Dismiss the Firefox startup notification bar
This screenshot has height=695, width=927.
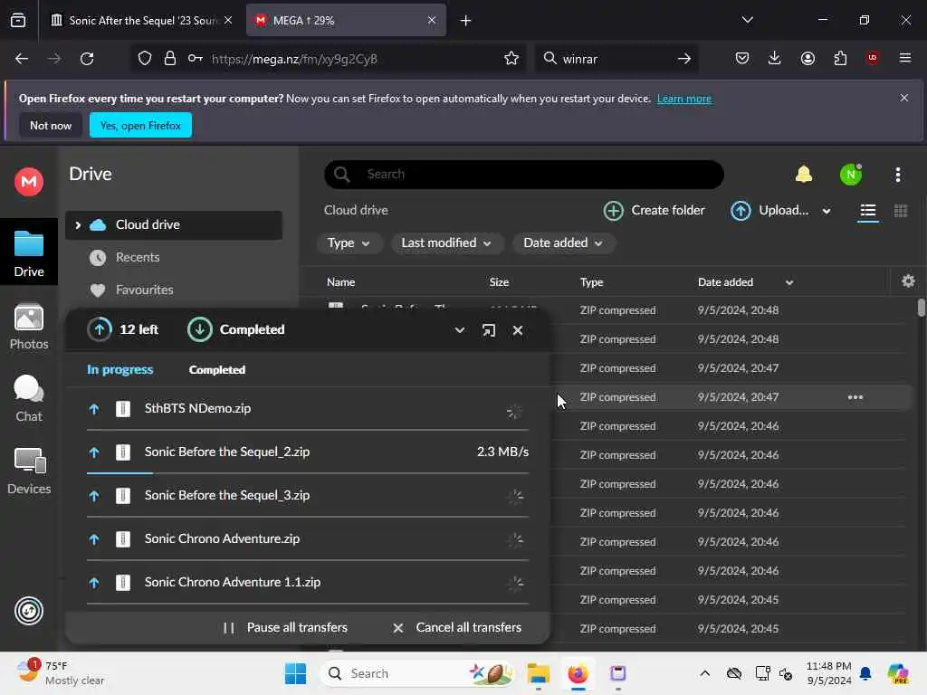coord(904,98)
